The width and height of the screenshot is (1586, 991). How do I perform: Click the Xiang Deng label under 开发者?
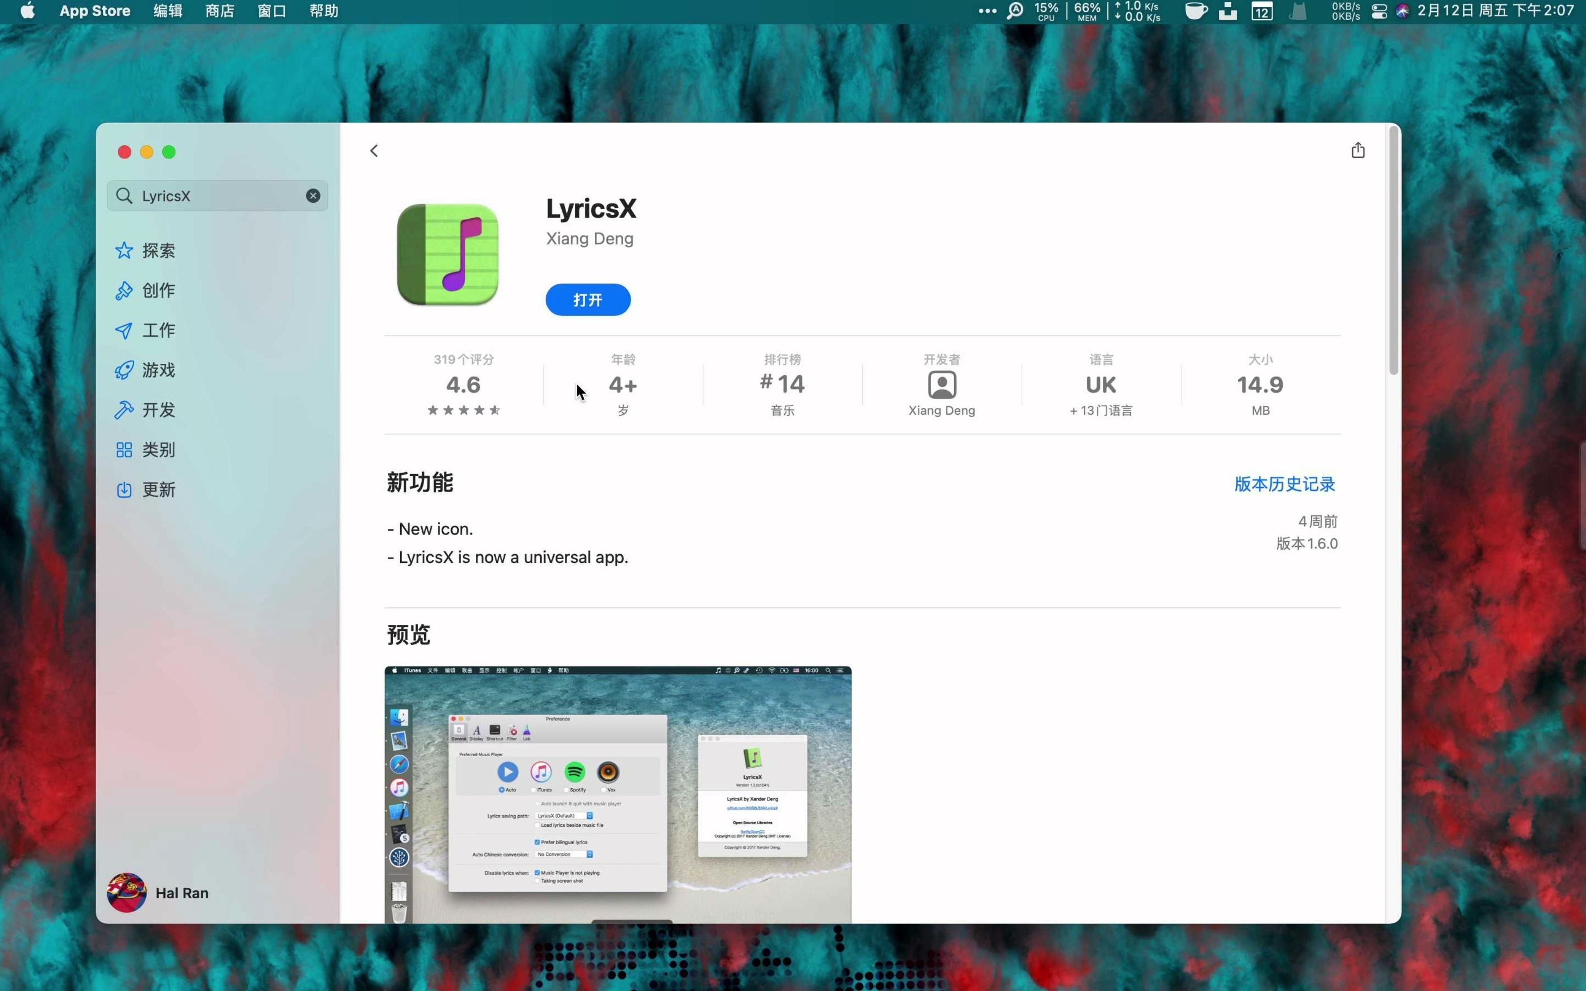942,410
